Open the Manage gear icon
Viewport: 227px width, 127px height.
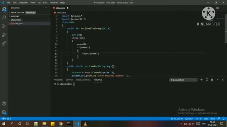click(4, 112)
